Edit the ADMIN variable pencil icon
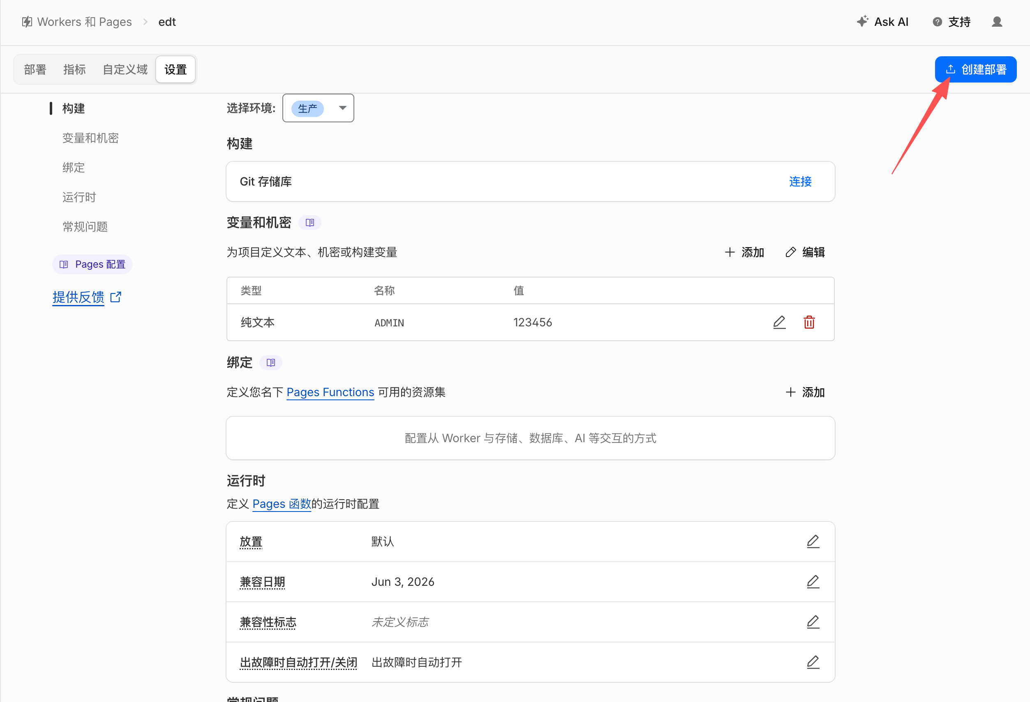This screenshot has height=702, width=1030. click(779, 322)
